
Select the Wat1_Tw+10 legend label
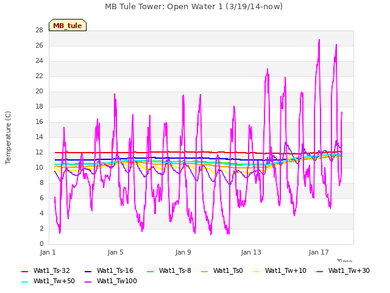pos(286,270)
